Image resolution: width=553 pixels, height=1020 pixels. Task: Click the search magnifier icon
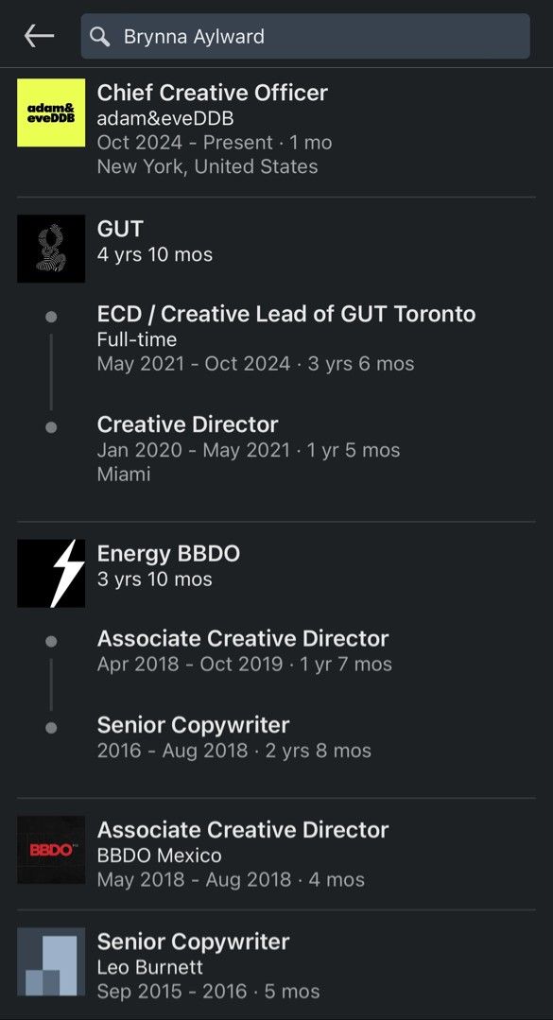(x=99, y=37)
